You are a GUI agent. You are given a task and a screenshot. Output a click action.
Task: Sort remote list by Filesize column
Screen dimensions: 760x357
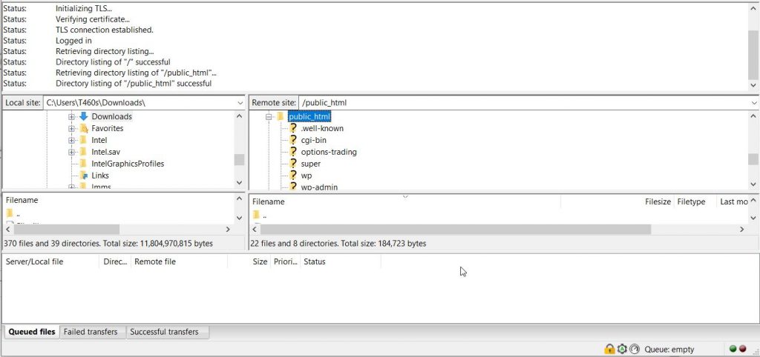(617, 201)
